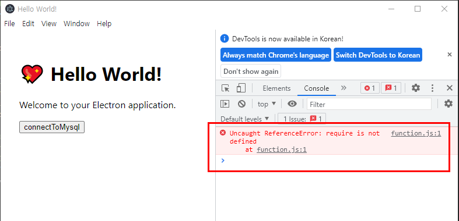This screenshot has width=459, height=221.
Task: Select the inspect element picker icon
Action: [x=225, y=88]
